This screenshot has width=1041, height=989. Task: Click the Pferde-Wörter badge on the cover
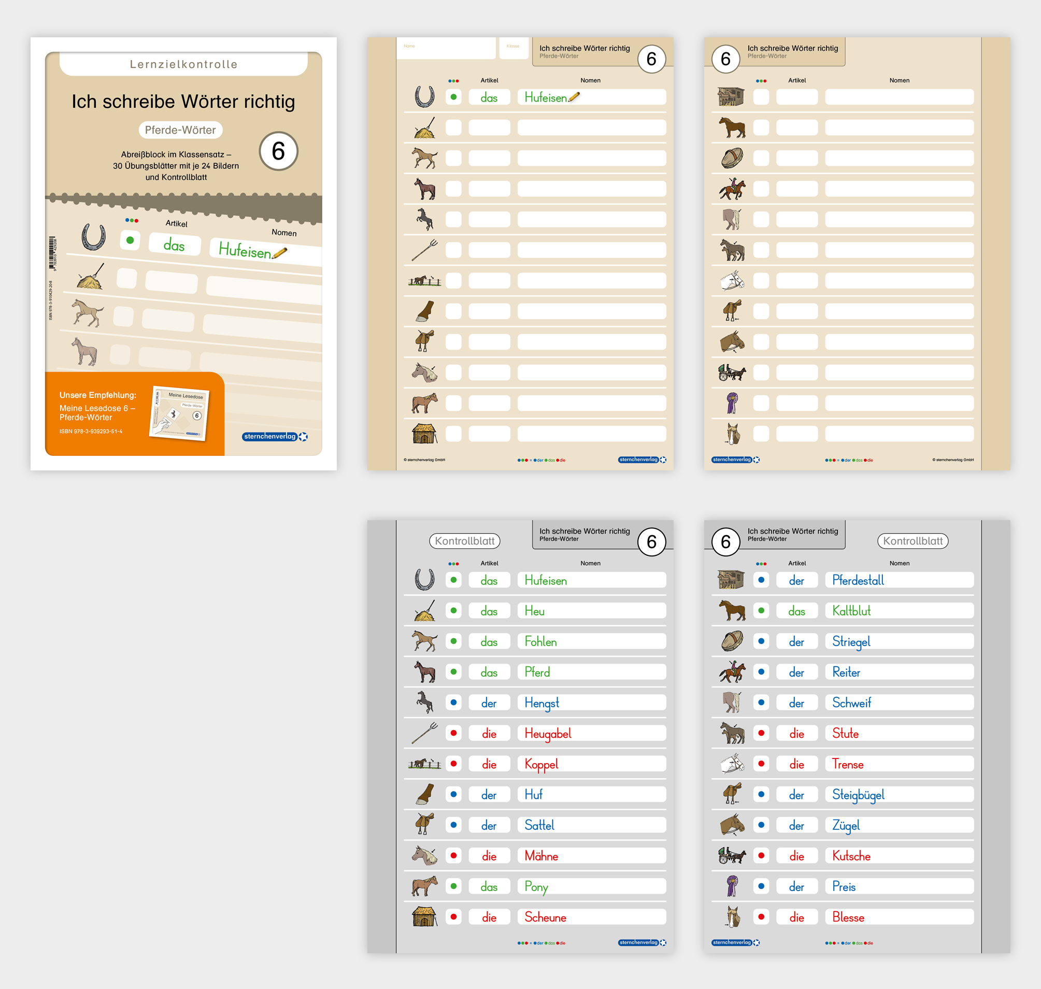[180, 130]
